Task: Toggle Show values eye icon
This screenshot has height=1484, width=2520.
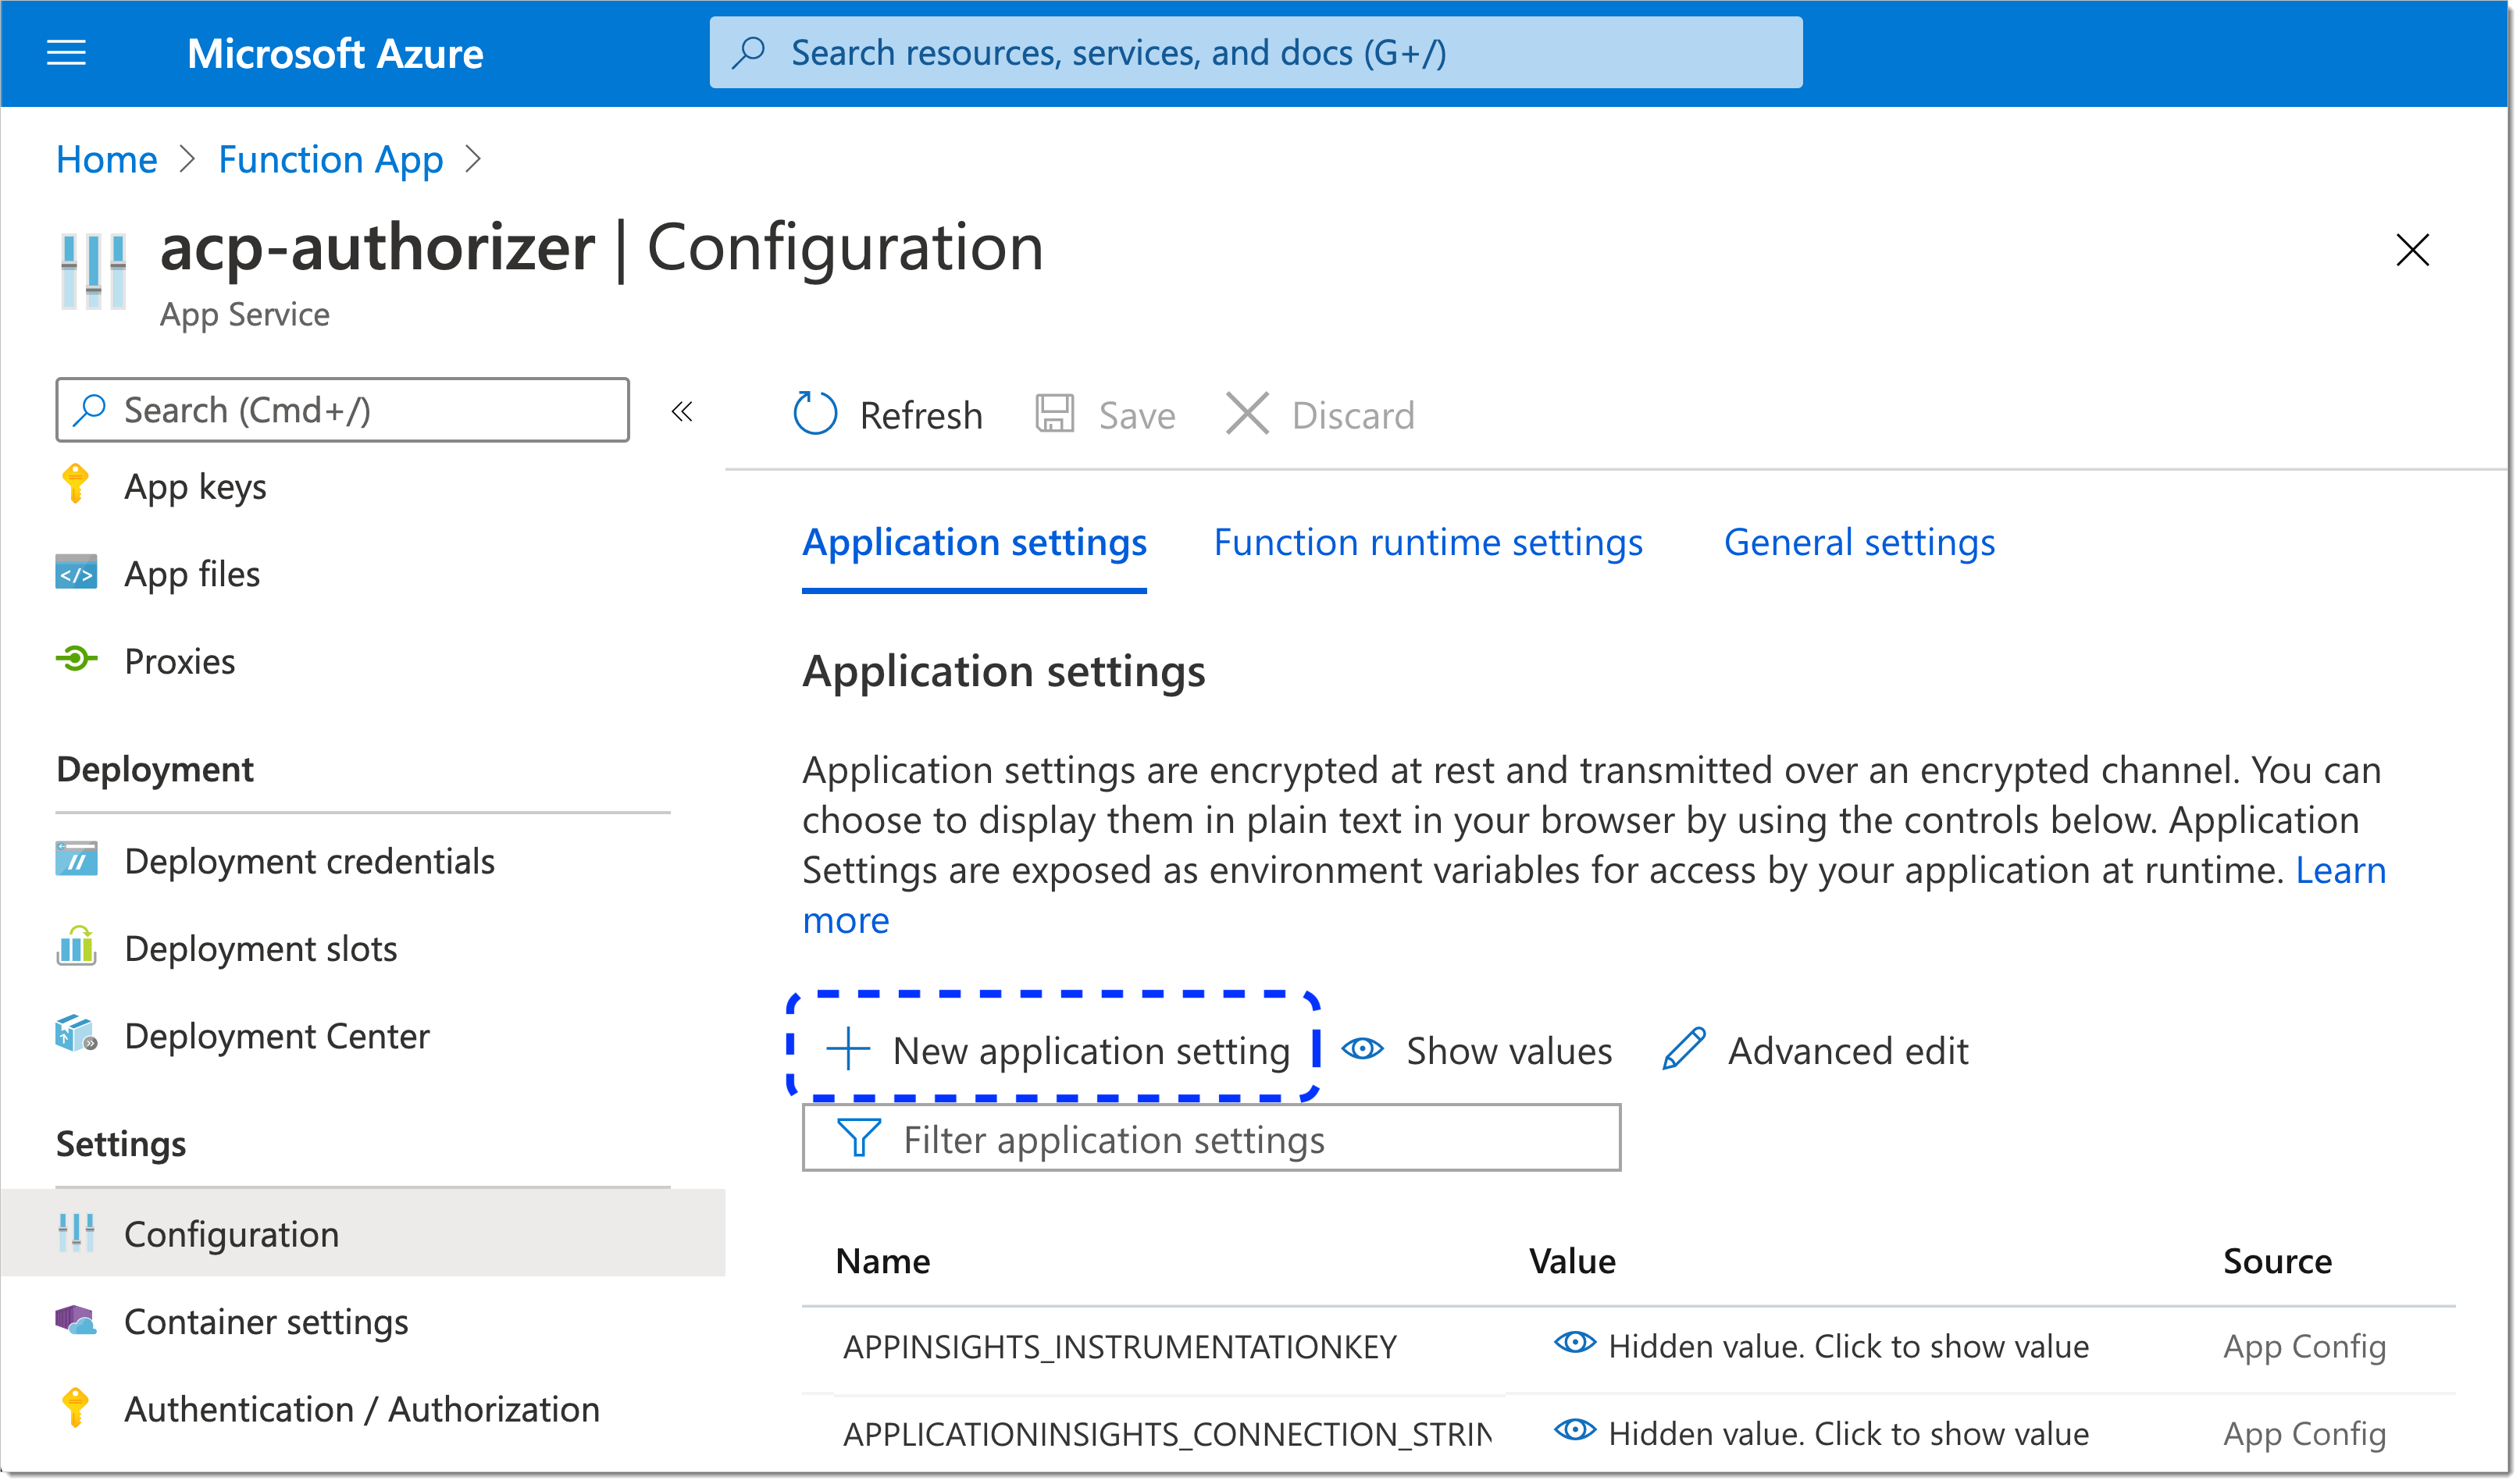Action: tap(1363, 1049)
